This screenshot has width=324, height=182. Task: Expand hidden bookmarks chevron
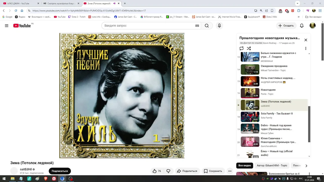click(299, 17)
